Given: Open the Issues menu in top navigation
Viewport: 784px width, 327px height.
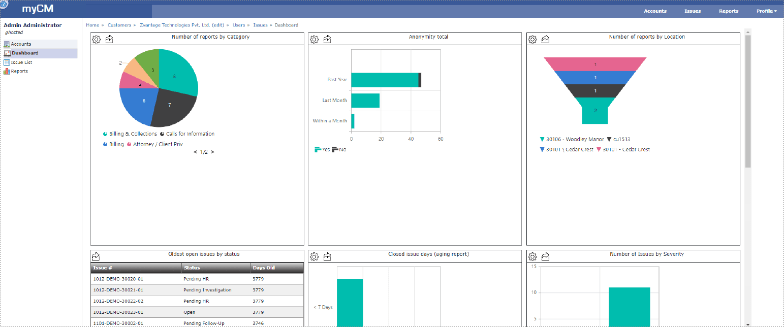Looking at the screenshot, I should [693, 11].
